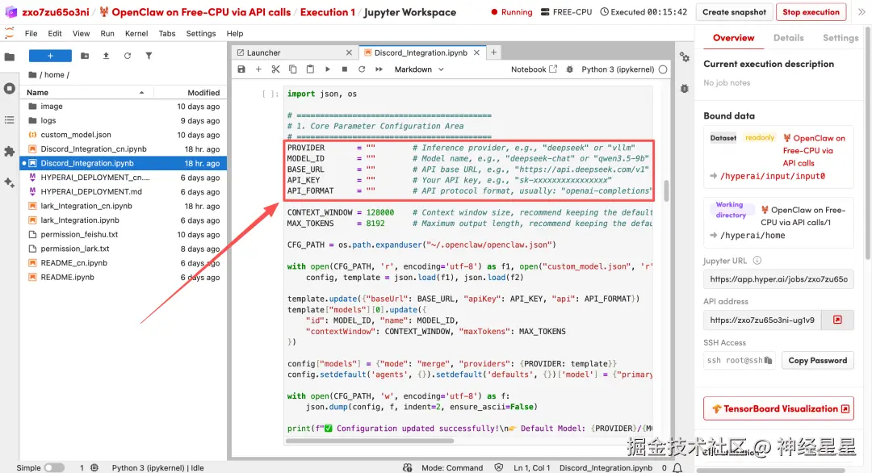Click Jupyter URL info icon
This screenshot has width=872, height=473.
coord(757,260)
